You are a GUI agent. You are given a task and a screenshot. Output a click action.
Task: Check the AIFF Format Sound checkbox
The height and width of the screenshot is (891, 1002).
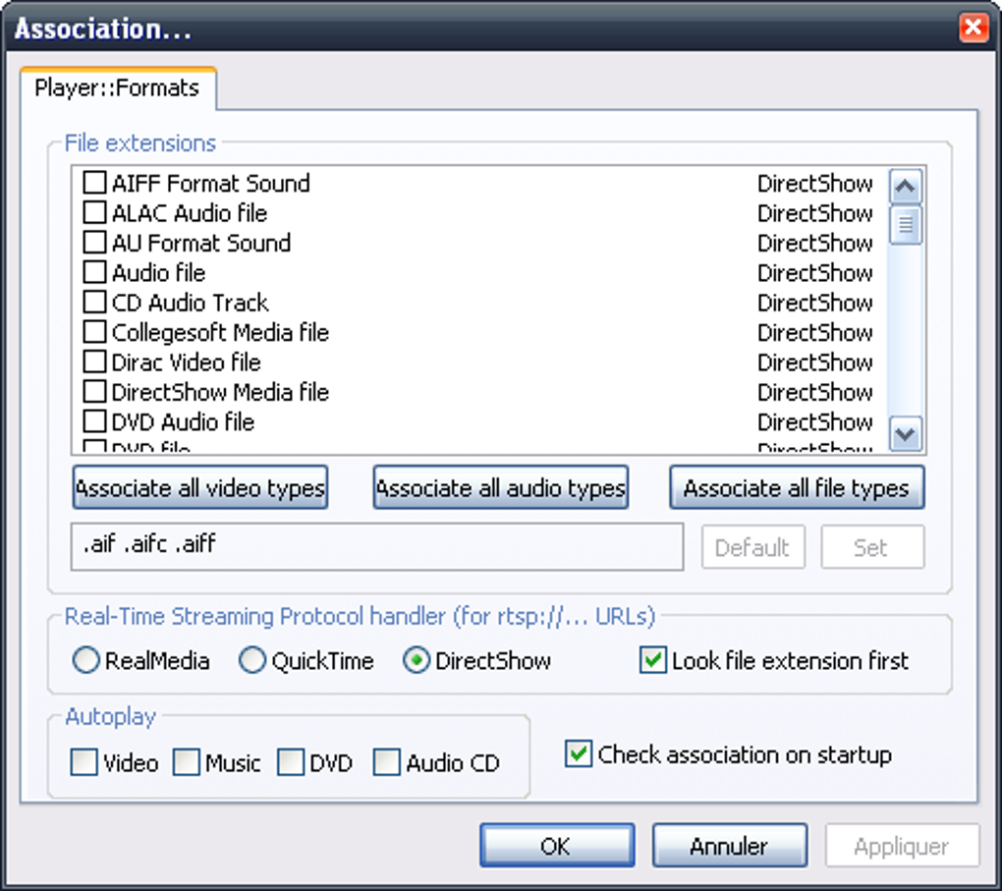coord(94,184)
